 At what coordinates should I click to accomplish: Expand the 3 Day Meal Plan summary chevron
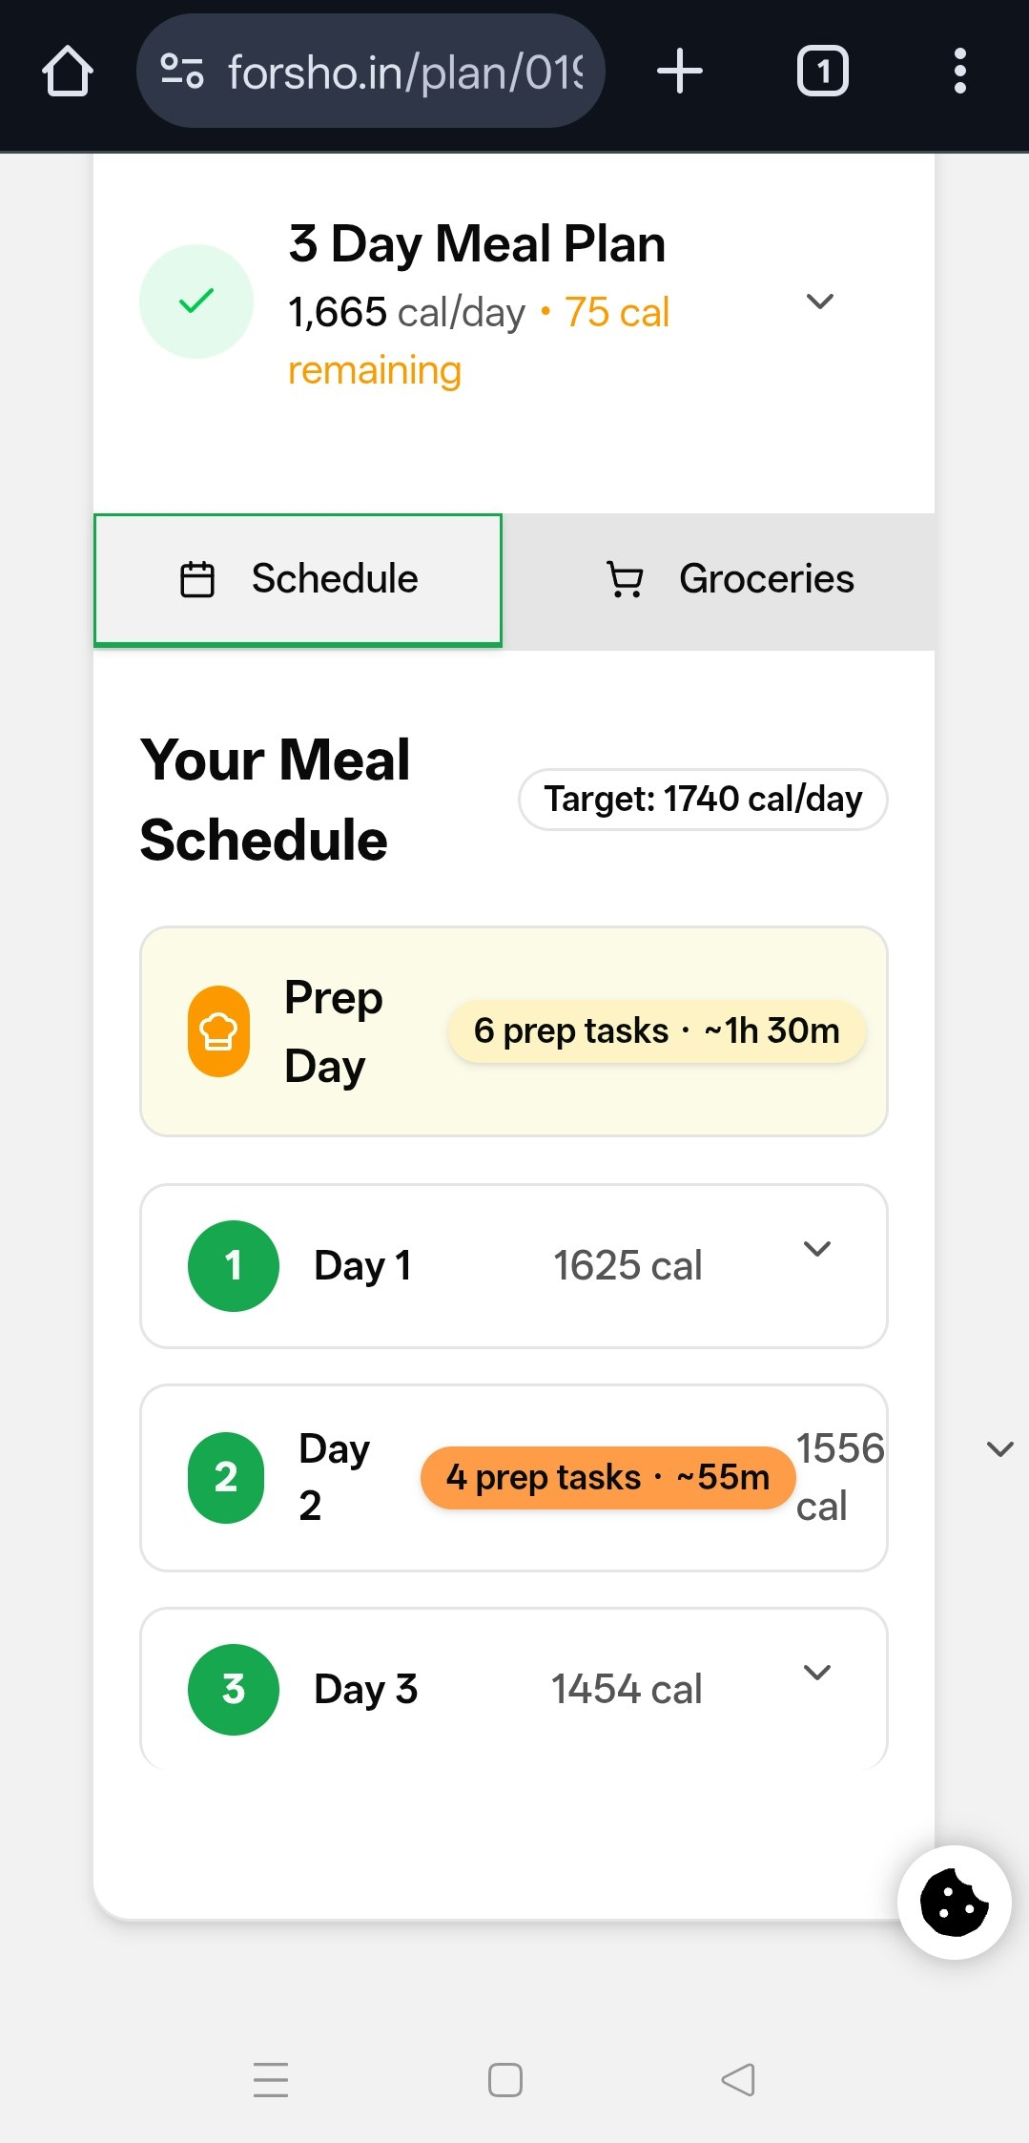click(x=819, y=302)
